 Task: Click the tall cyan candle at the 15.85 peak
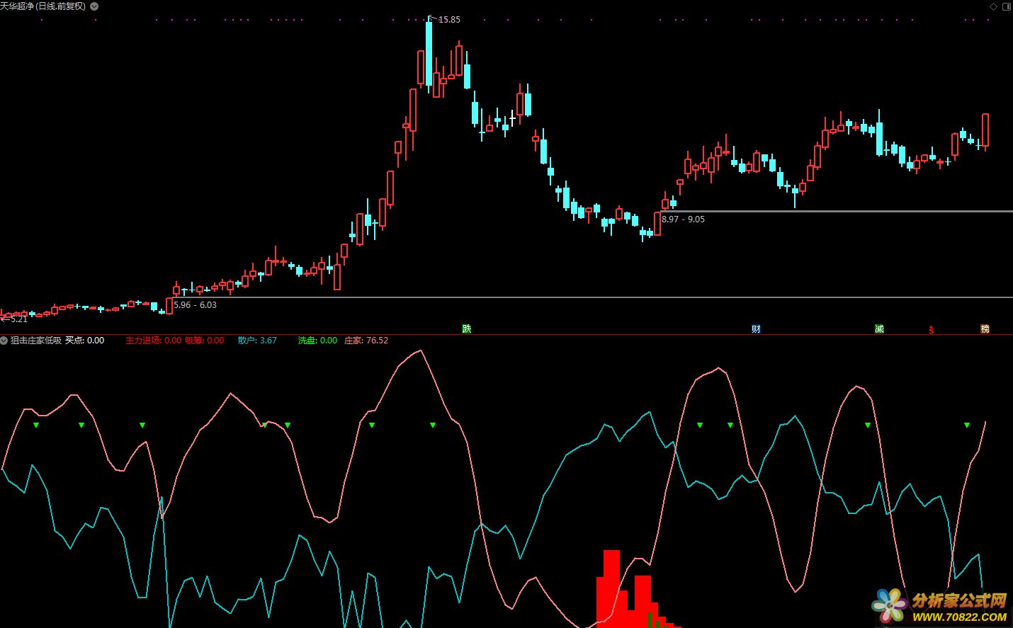click(429, 54)
